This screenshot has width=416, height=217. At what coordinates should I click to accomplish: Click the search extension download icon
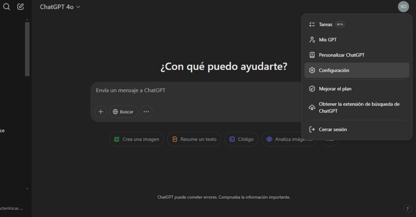(312, 108)
